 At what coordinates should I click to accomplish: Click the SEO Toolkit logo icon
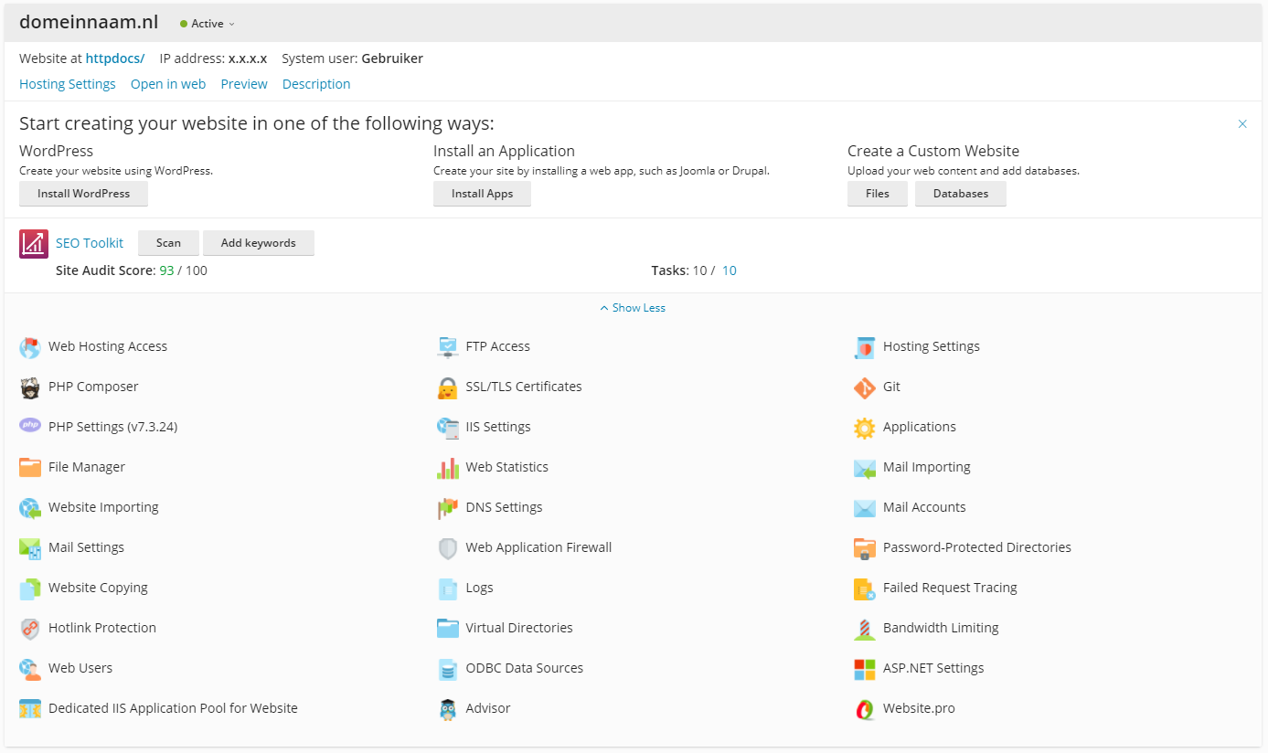click(34, 244)
